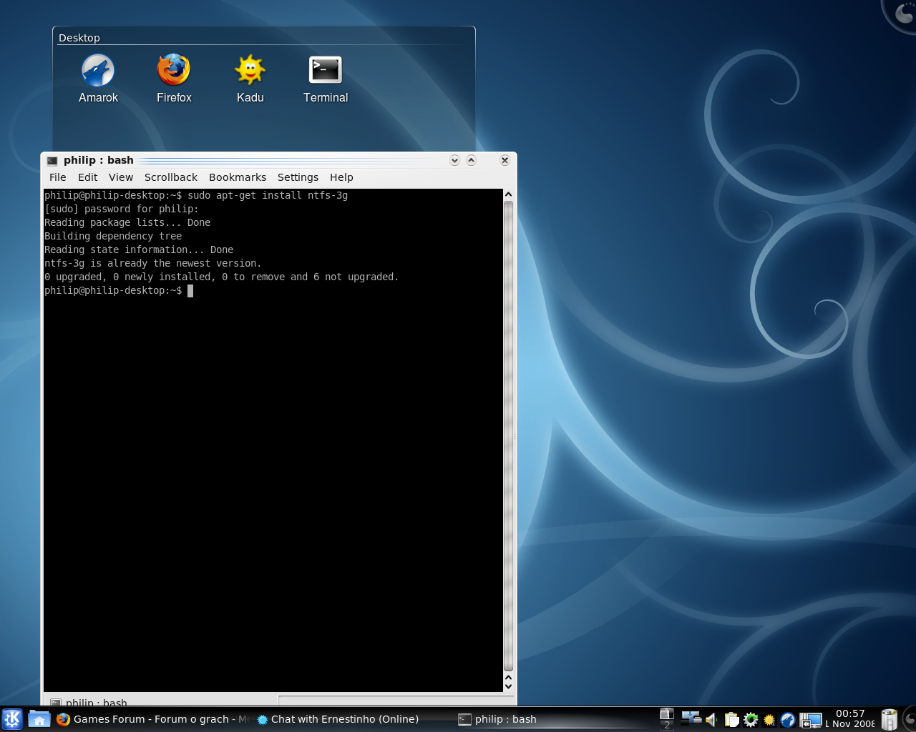Launch Firefox from the Desktop folder view
Screen dimensions: 916x732
[x=174, y=71]
